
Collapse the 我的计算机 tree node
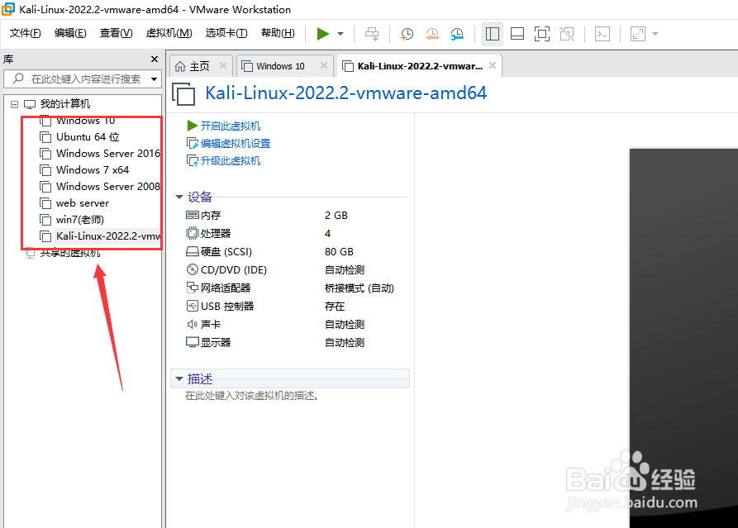(x=15, y=104)
